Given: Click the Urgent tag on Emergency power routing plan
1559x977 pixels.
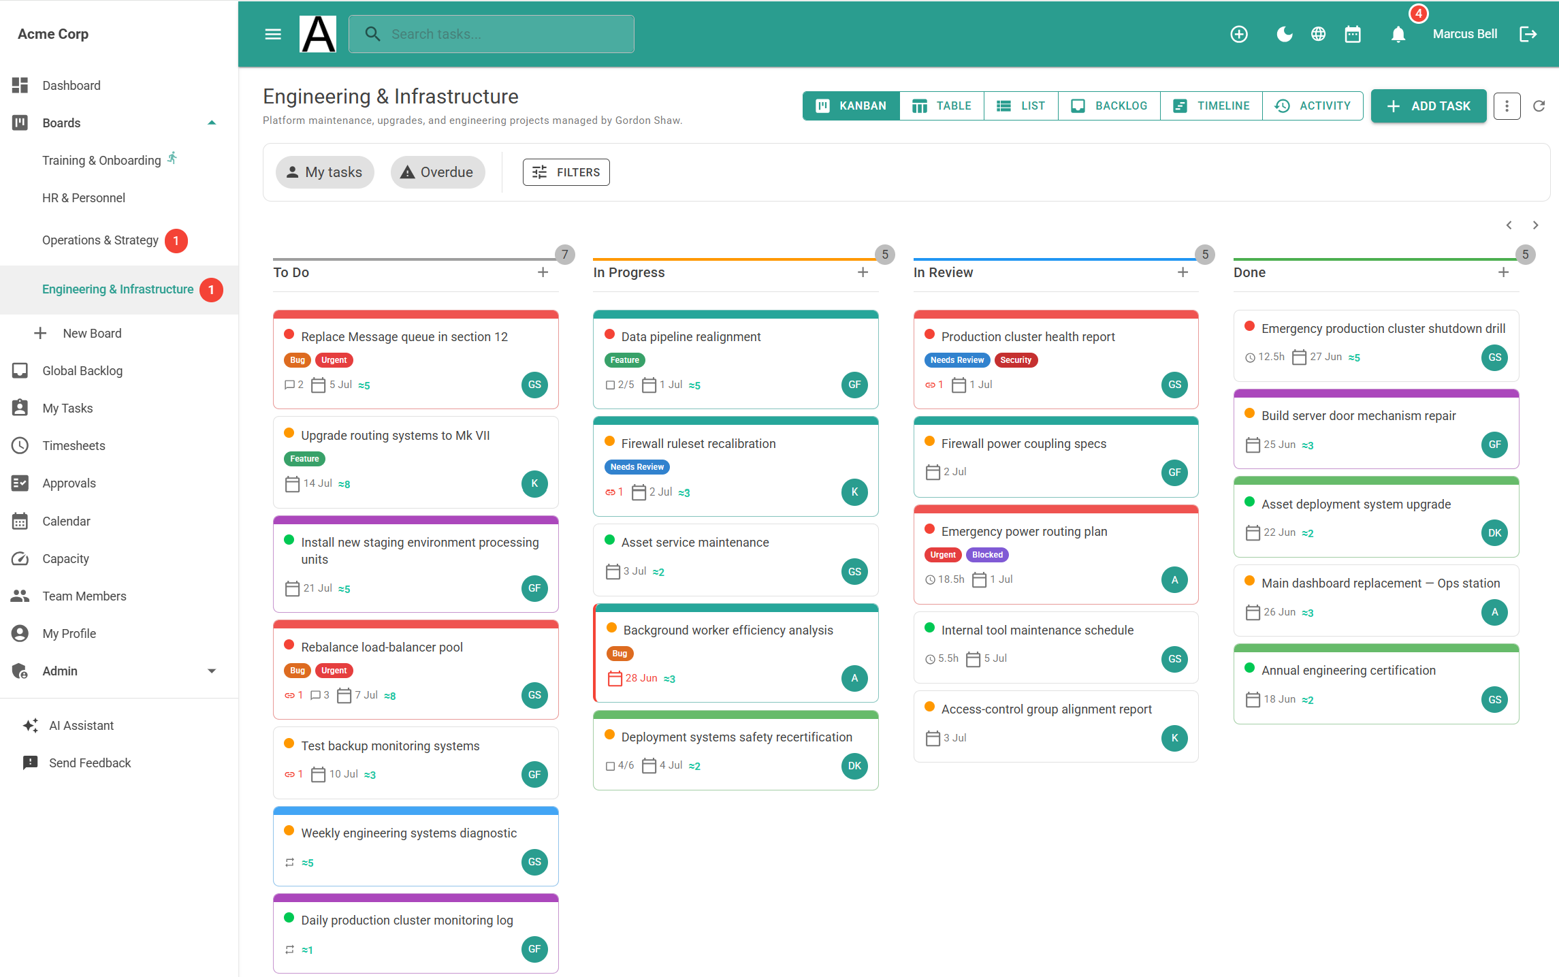Looking at the screenshot, I should click(943, 555).
